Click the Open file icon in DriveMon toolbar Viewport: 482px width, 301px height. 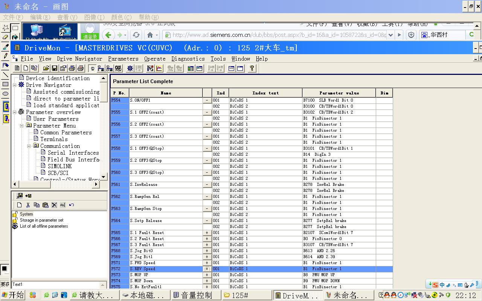click(46, 68)
